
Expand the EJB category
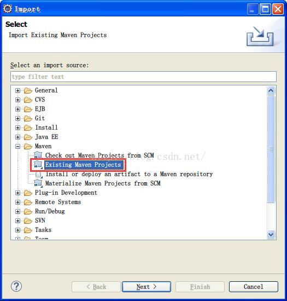[x=17, y=109]
